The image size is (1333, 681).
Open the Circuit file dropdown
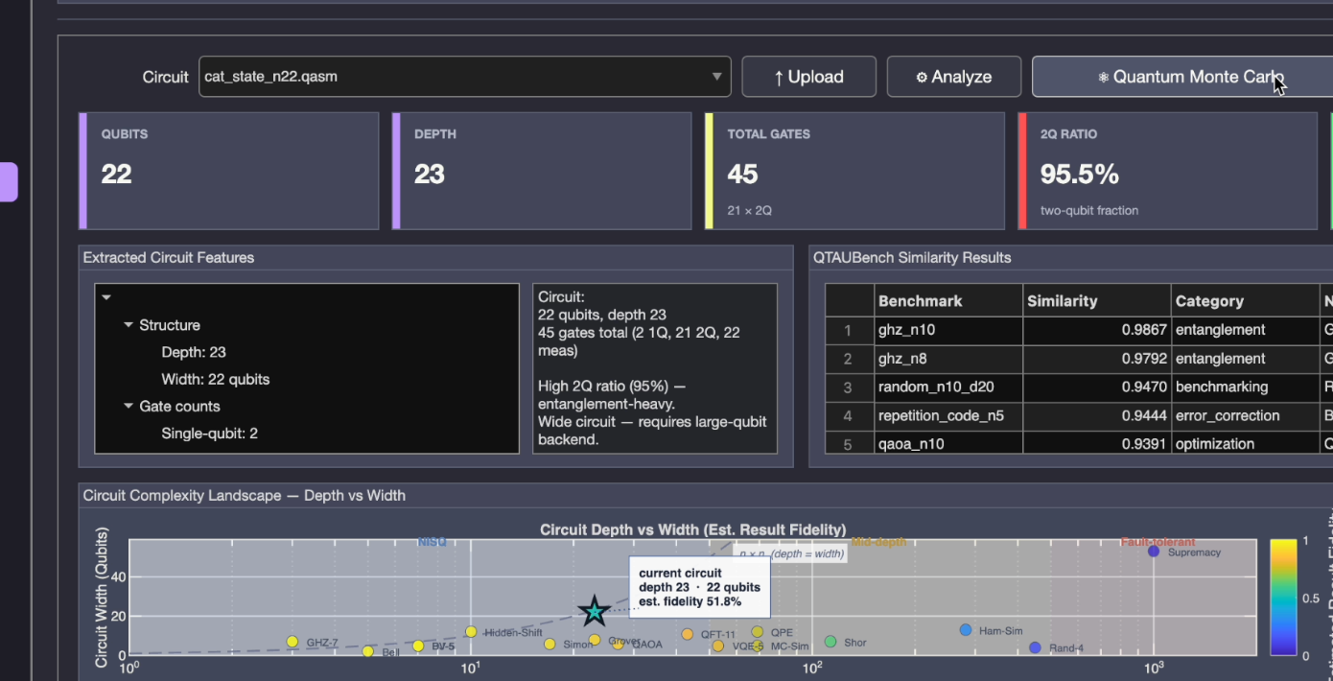tap(464, 77)
